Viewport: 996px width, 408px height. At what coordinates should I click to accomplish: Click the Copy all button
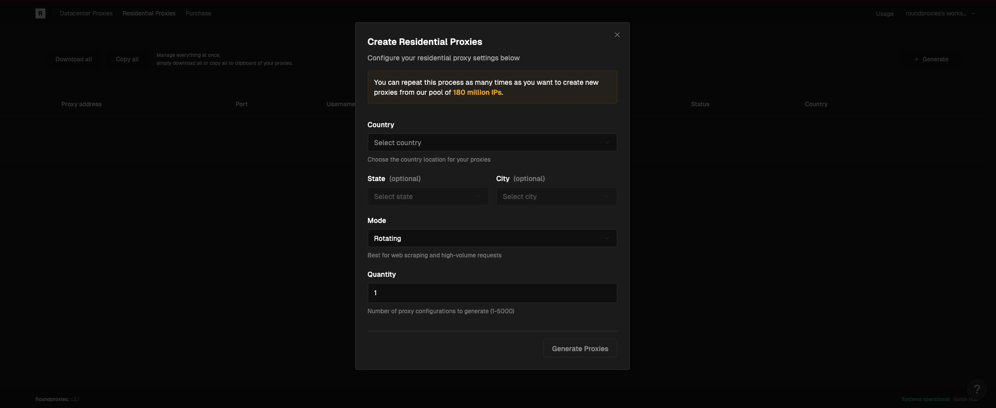(127, 59)
